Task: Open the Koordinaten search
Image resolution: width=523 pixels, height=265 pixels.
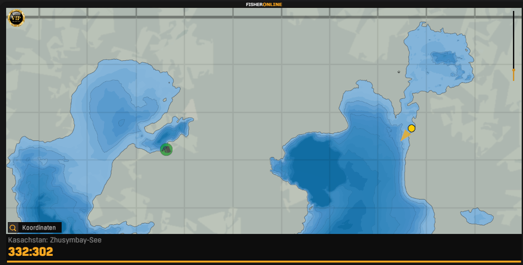Action: coord(38,227)
